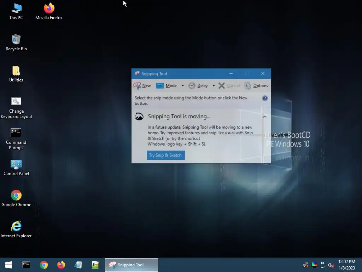Launch Chrome from the taskbar

point(43,265)
